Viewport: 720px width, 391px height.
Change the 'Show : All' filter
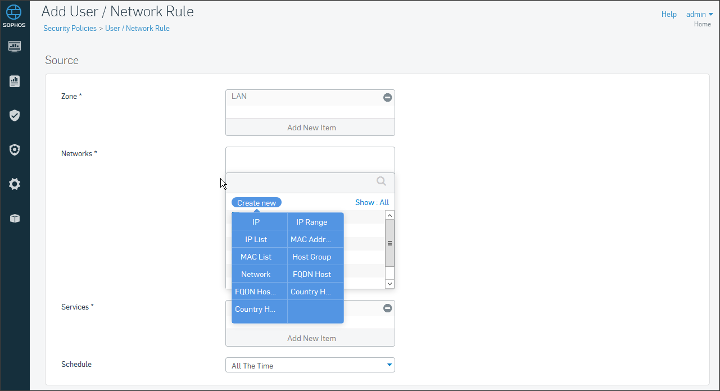coord(372,202)
